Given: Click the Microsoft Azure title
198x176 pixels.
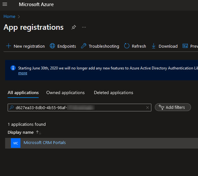Looking at the screenshot, I should 36,4.
